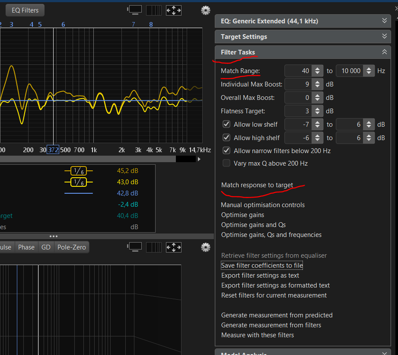Toggle Allow high shelf checkbox
This screenshot has width=398, height=355.
pos(226,138)
